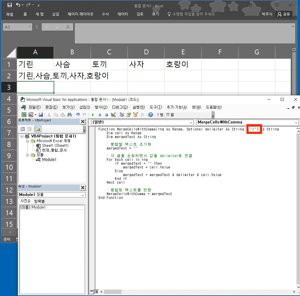Click the Excel 데이터 ribbon tab
Image resolution: width=300 pixels, height=296 pixels.
click(123, 14)
